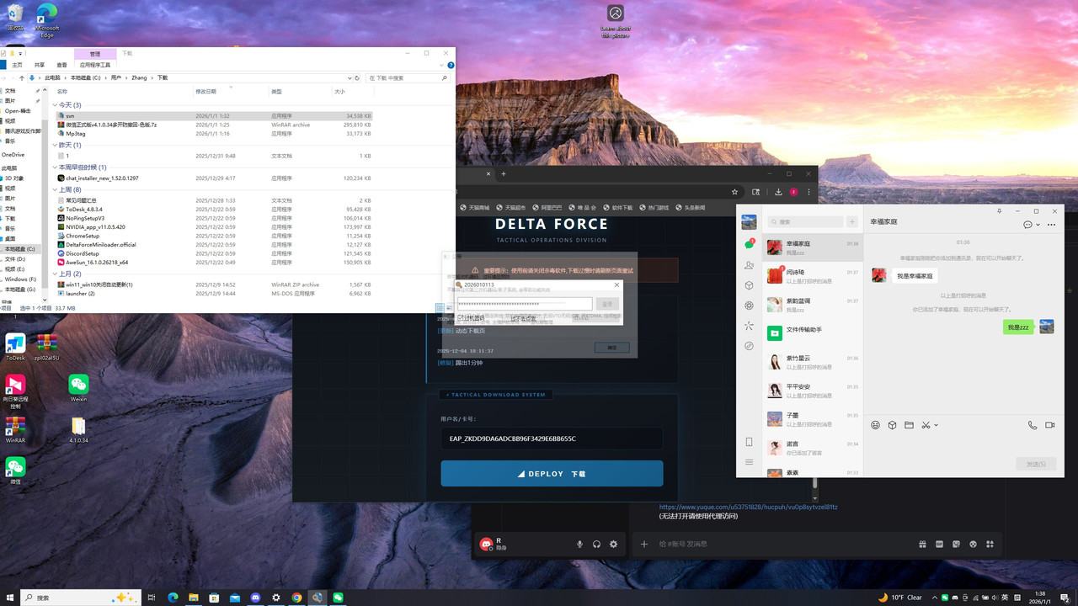This screenshot has height=606, width=1078.
Task: Open the 软件下载 bookmark in Chrome
Action: [x=617, y=208]
